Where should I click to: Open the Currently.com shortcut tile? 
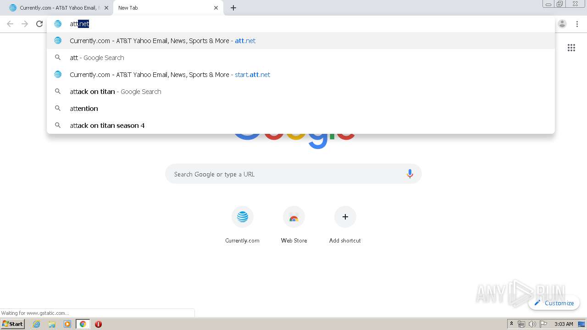click(242, 225)
